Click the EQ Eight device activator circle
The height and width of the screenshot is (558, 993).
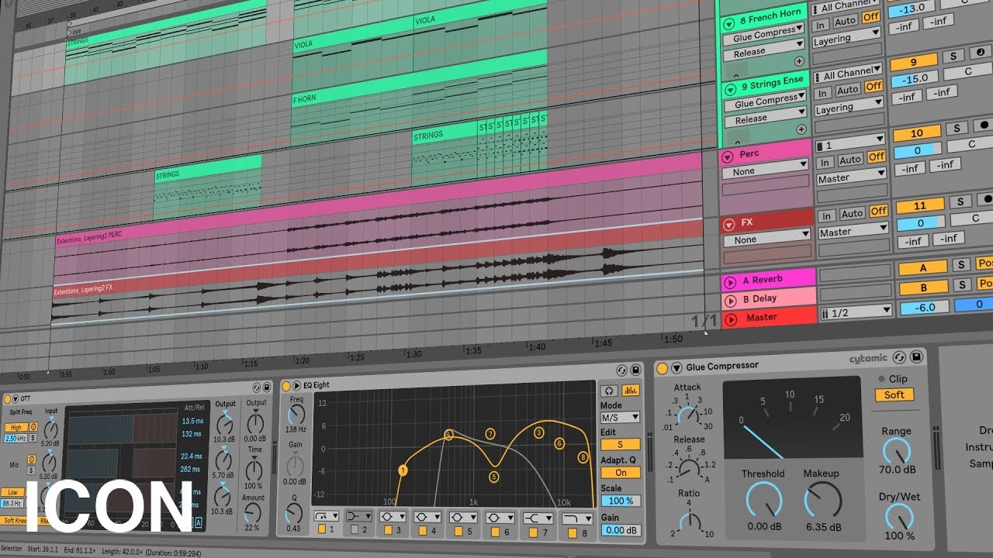click(285, 385)
